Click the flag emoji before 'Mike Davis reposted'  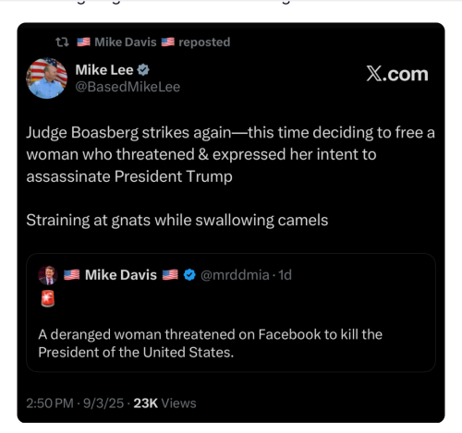(x=83, y=42)
